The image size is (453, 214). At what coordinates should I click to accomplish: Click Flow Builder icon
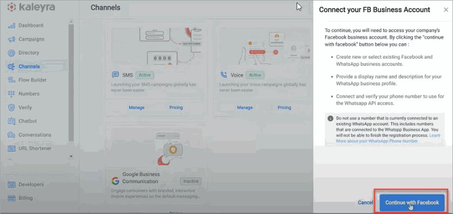11,80
